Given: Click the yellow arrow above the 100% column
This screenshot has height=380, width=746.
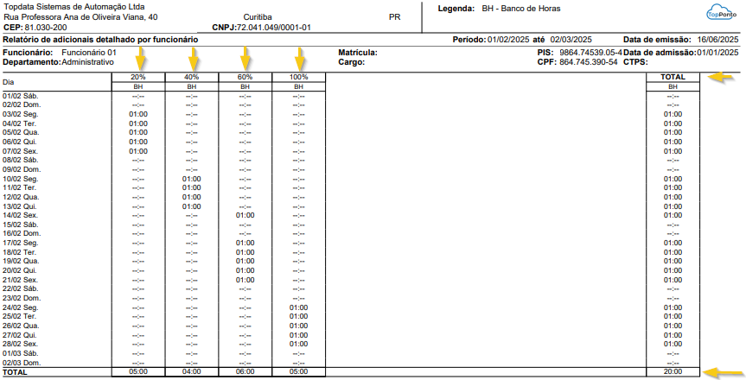Looking at the screenshot, I should point(300,59).
